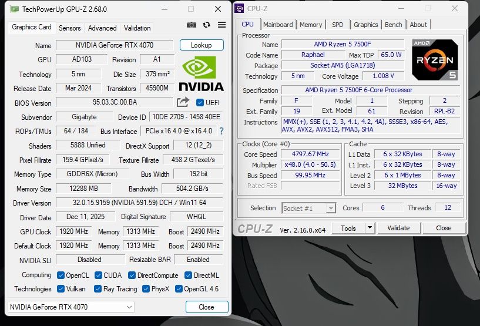Viewport: 480px width, 326px height.
Task: Click the Resizable BAR Enabled value
Action: coord(199,260)
